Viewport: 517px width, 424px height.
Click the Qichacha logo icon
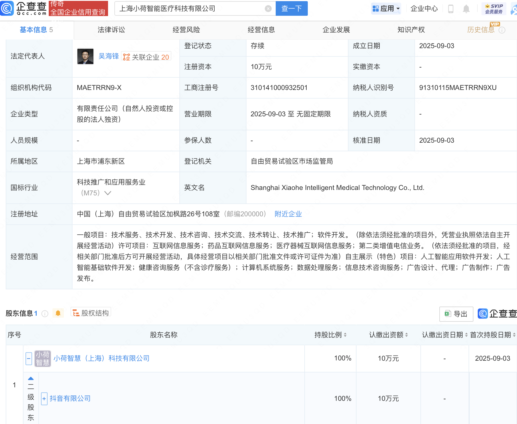click(7, 8)
